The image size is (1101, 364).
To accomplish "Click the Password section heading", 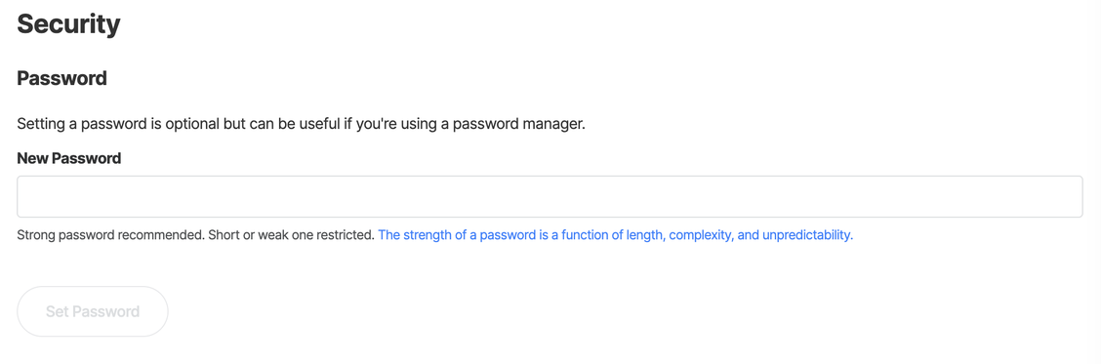I will click(x=61, y=78).
